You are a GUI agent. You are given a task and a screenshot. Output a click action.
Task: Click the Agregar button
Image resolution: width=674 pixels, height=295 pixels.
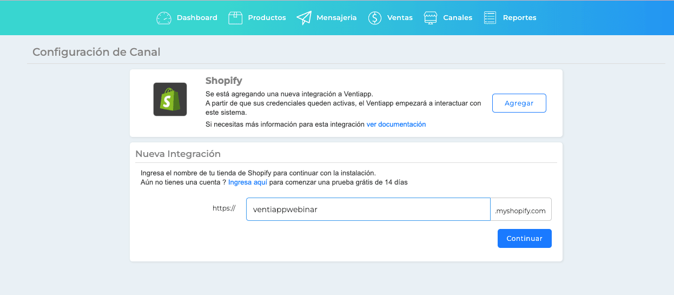(x=519, y=103)
